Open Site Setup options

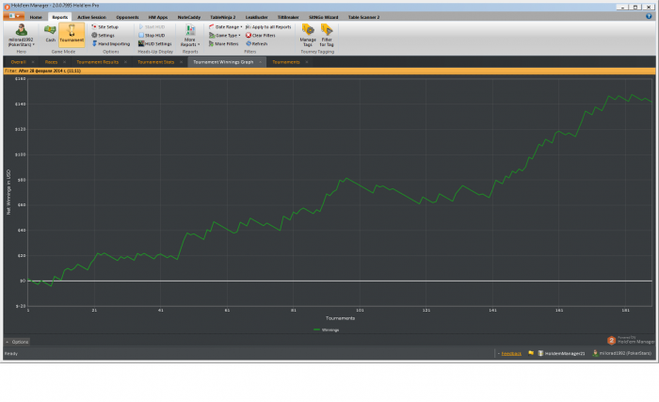(x=105, y=27)
